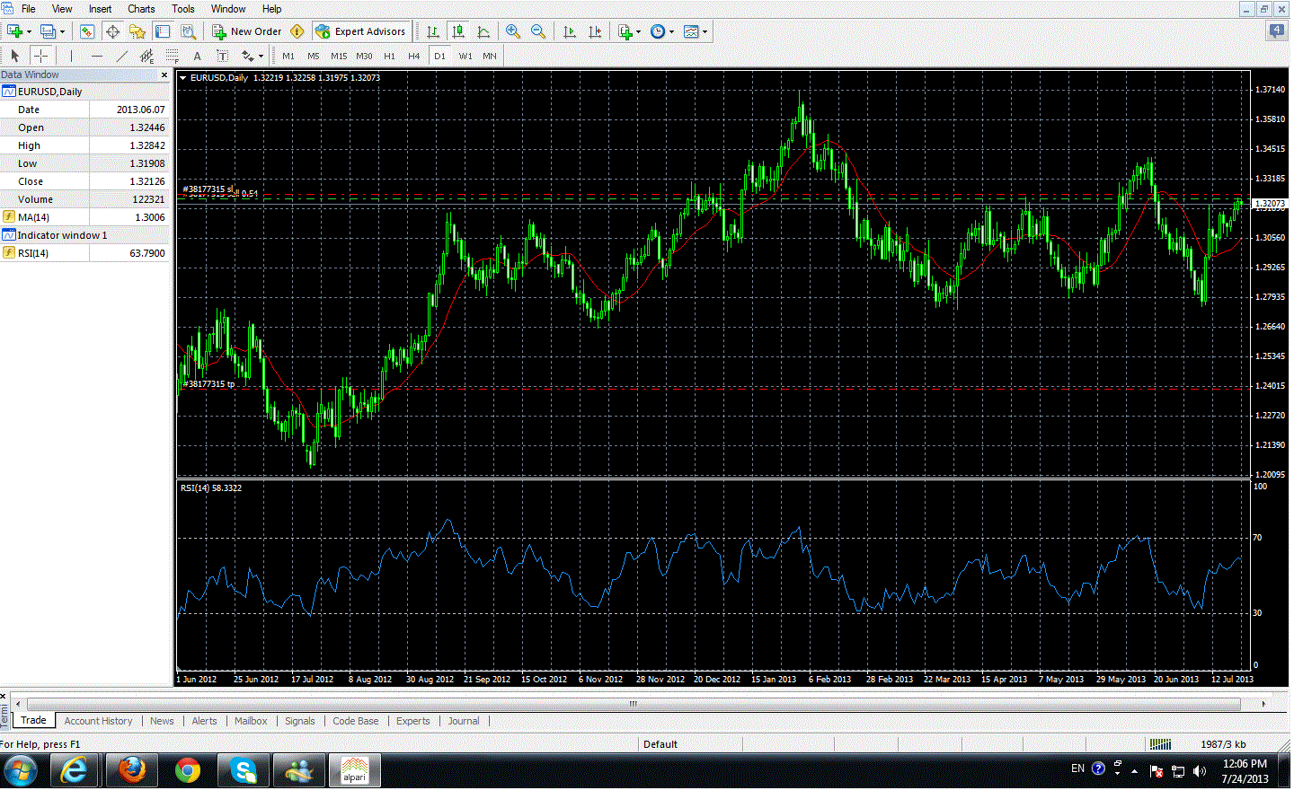1294x808 pixels.
Task: Select the Draw Trendline tool
Action: (122, 56)
